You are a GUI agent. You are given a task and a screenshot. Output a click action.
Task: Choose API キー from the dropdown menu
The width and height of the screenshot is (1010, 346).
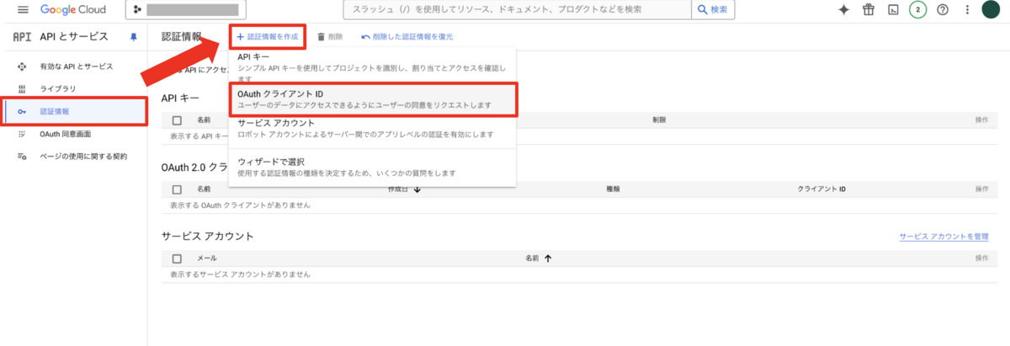point(370,67)
